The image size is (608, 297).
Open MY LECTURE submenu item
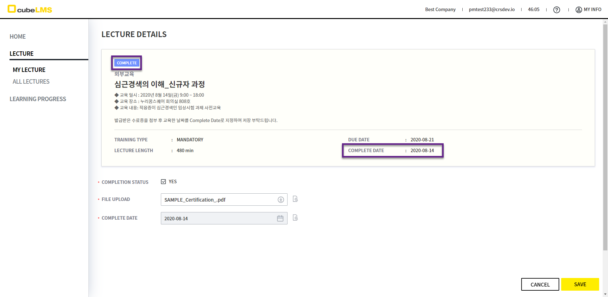pyautogui.click(x=29, y=70)
